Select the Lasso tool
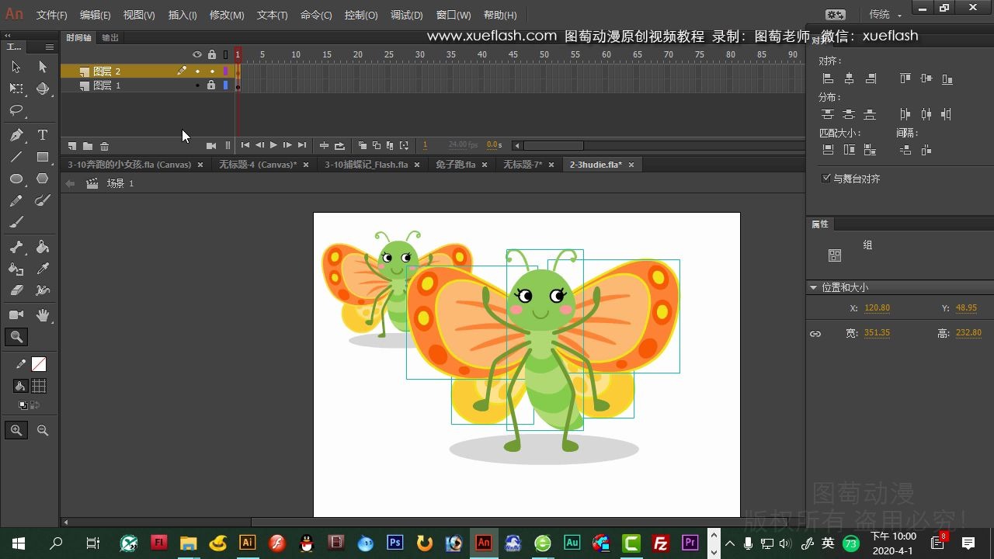 point(16,110)
